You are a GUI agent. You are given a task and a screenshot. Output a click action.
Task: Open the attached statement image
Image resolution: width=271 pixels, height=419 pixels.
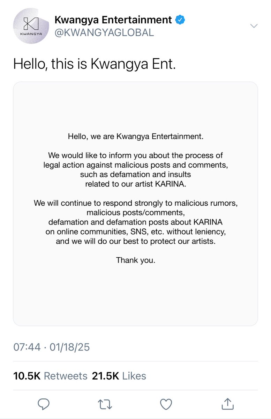[135, 204]
